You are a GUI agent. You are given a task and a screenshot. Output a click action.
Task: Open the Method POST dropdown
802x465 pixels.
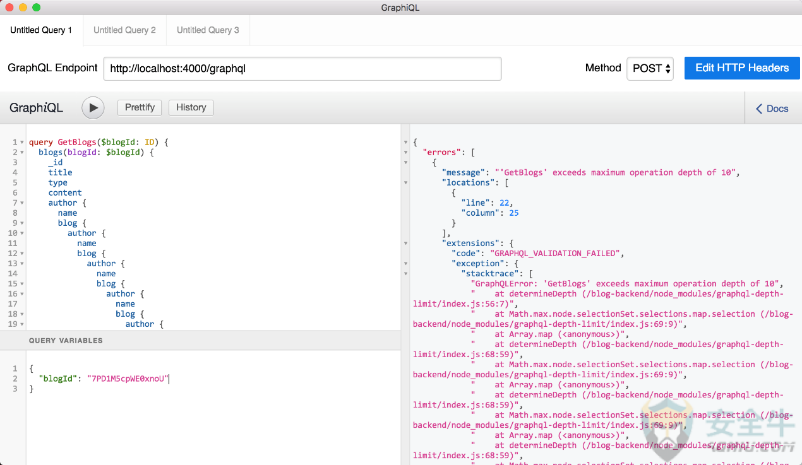point(650,69)
